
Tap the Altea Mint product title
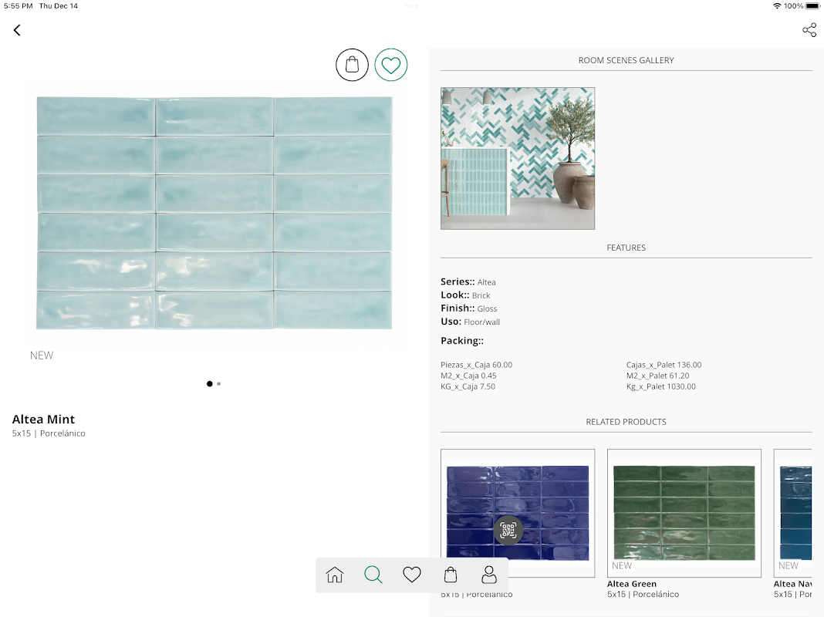tap(44, 420)
